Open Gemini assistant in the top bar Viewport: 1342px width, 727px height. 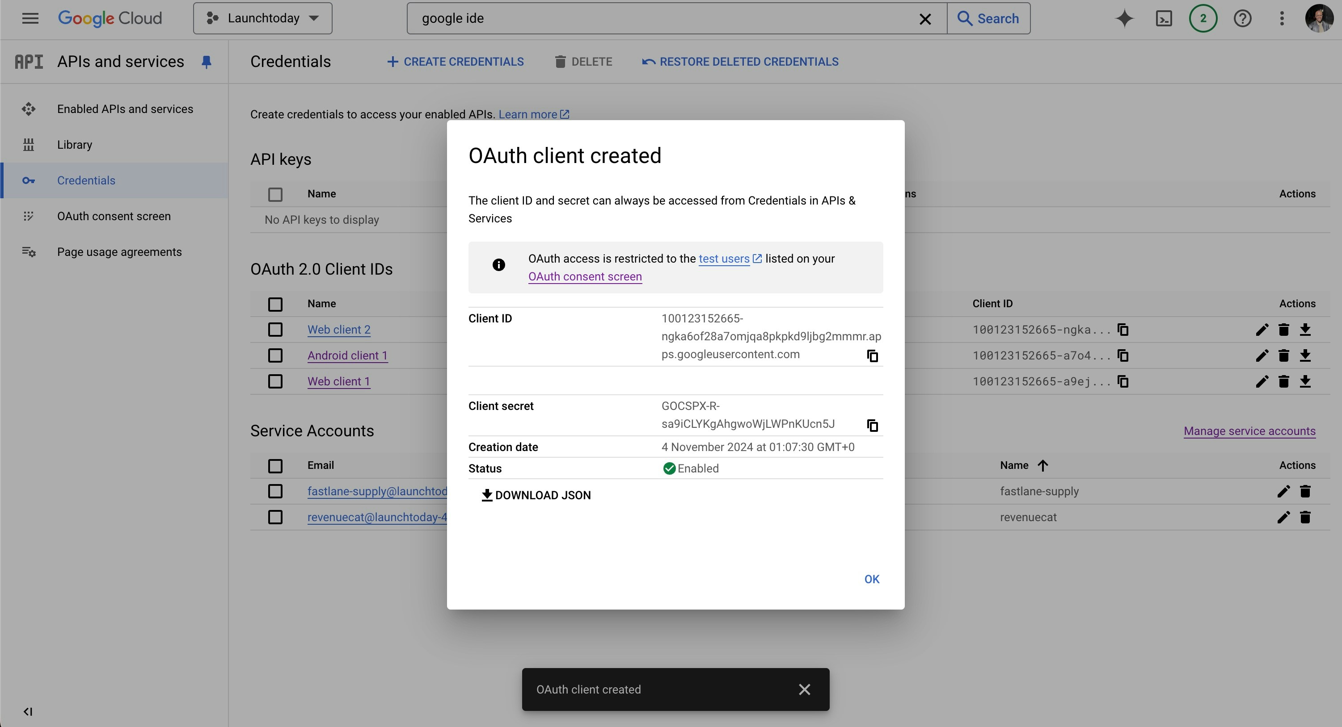click(x=1124, y=18)
